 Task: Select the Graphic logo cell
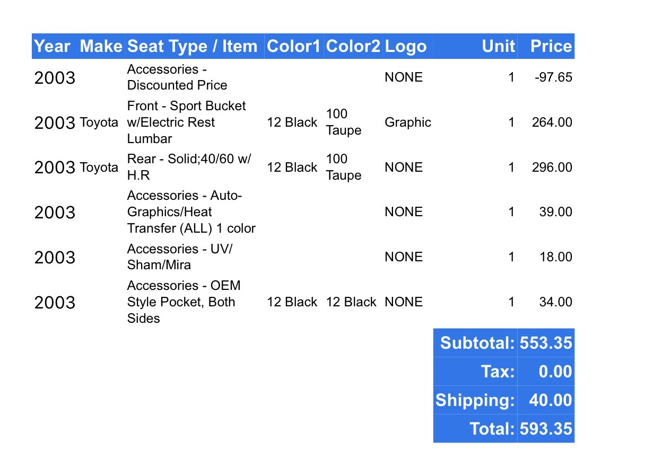408,122
